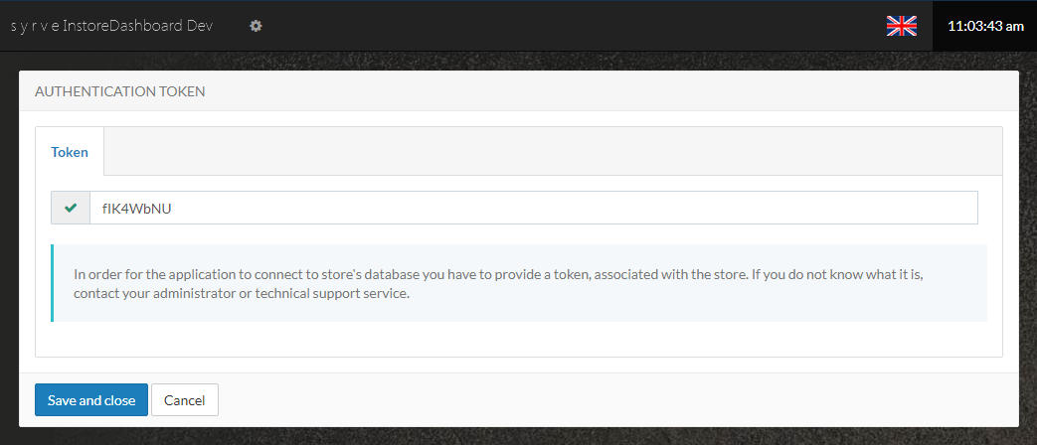Image resolution: width=1037 pixels, height=445 pixels.
Task: Click the green checkmark validation icon
Action: [71, 209]
